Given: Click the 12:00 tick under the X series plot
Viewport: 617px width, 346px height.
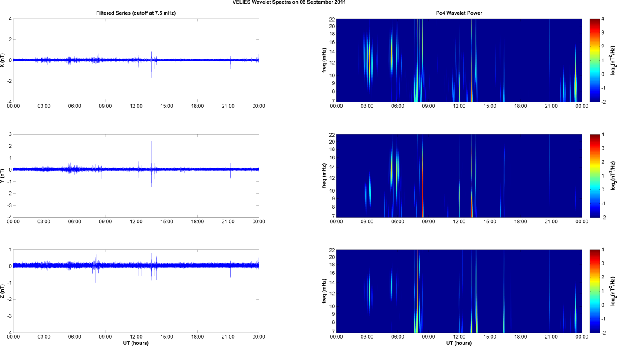Looking at the screenshot, I should click(x=136, y=106).
